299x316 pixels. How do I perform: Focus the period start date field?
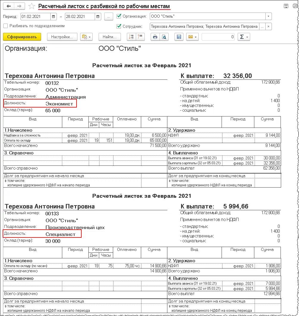pyautogui.click(x=35, y=16)
